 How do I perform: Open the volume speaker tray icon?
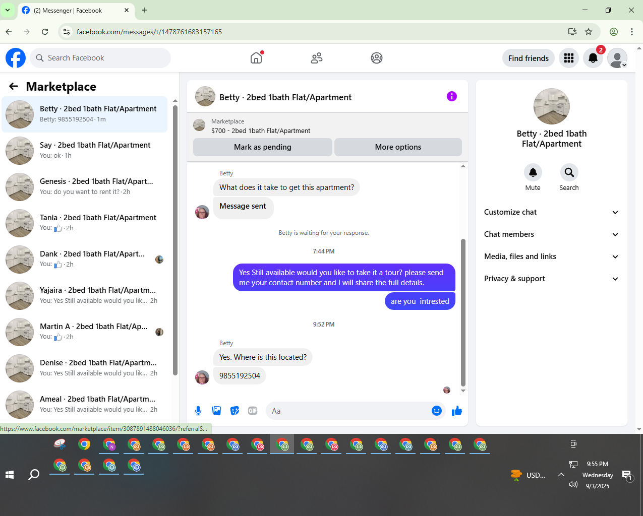[573, 484]
